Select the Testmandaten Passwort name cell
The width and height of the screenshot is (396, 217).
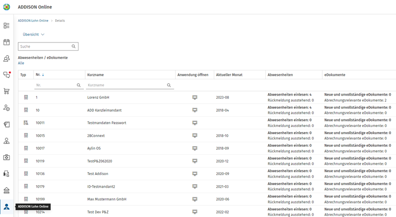106,123
